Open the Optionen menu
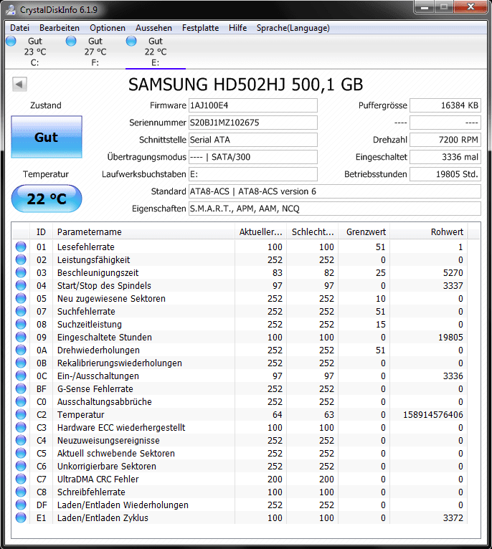 (x=108, y=28)
